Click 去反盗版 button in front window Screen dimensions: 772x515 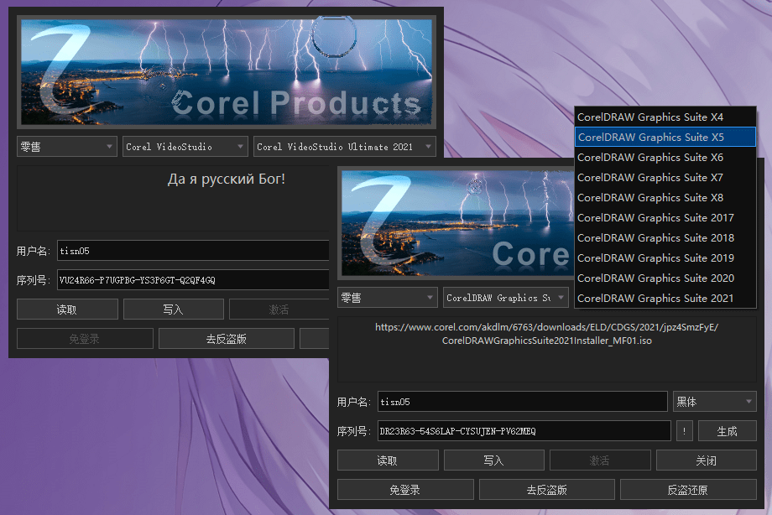[x=547, y=490]
